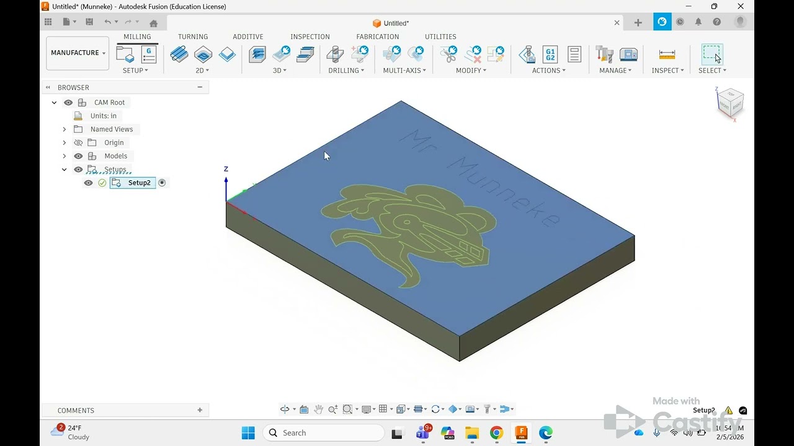Select the Face milling tool
The image size is (794, 446).
point(227,55)
